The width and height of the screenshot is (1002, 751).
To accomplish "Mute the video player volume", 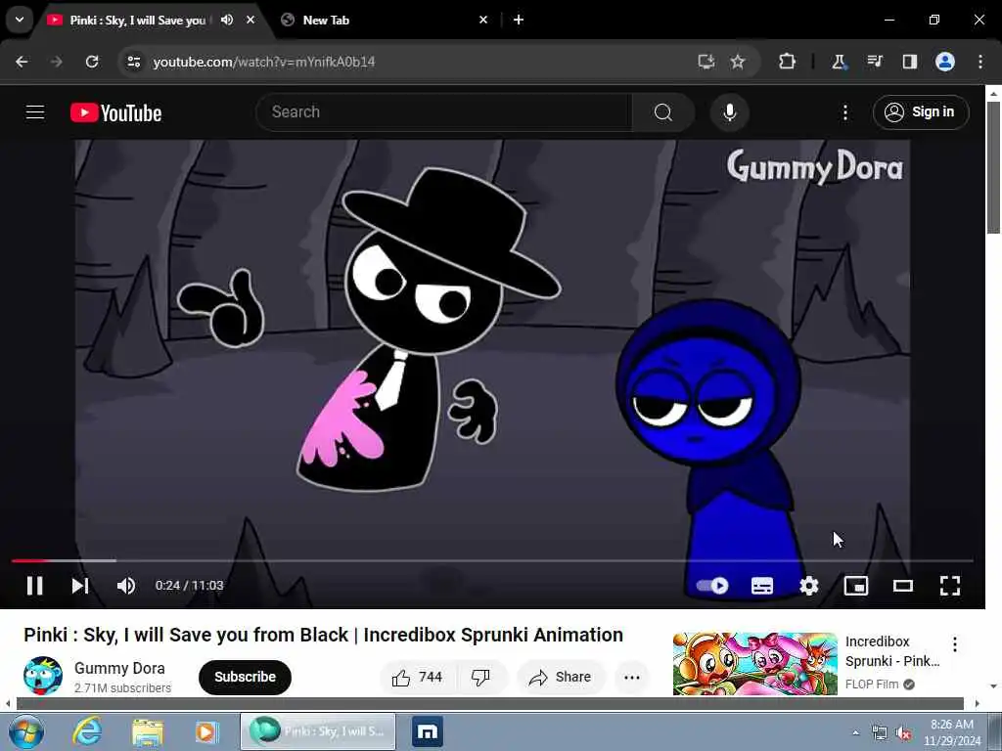I will click(x=126, y=586).
